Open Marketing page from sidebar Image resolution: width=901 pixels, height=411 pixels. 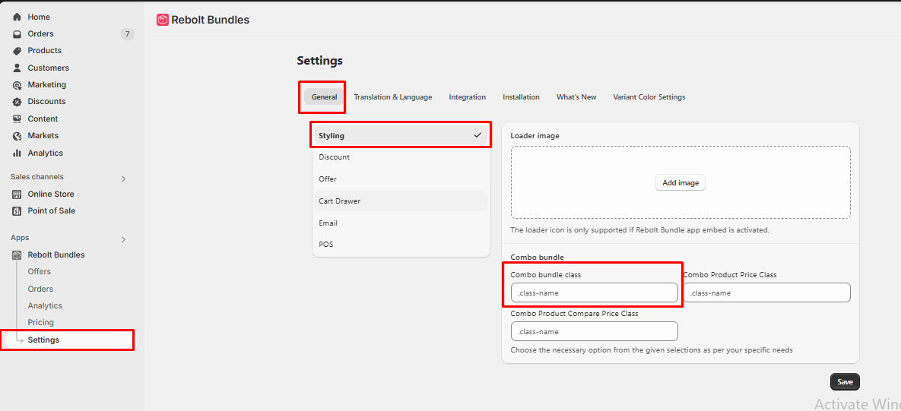click(x=46, y=84)
